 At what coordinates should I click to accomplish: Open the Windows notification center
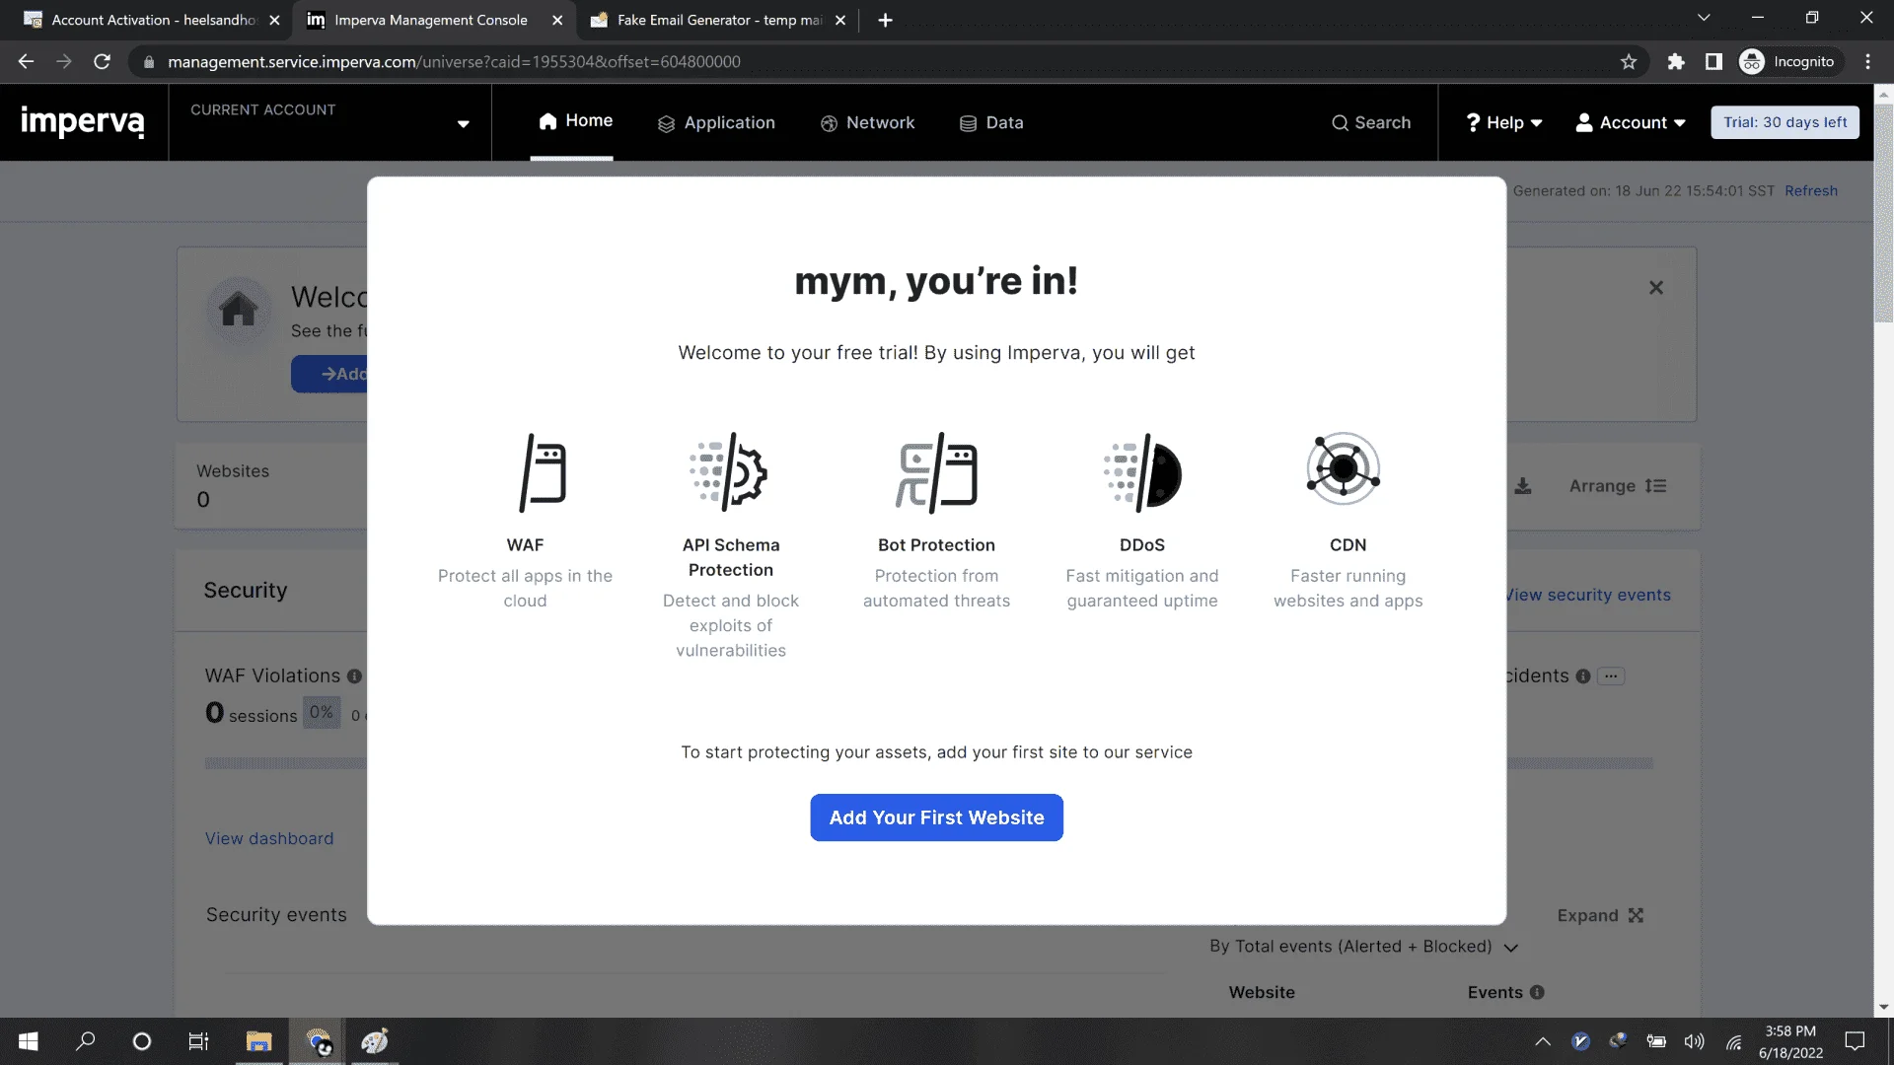tap(1855, 1041)
